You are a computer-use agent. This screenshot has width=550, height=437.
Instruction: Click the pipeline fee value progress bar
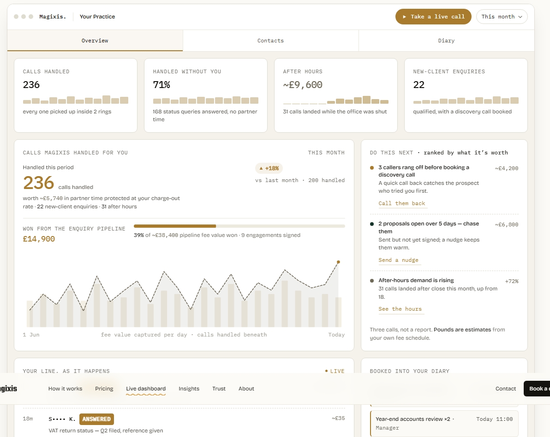239,226
